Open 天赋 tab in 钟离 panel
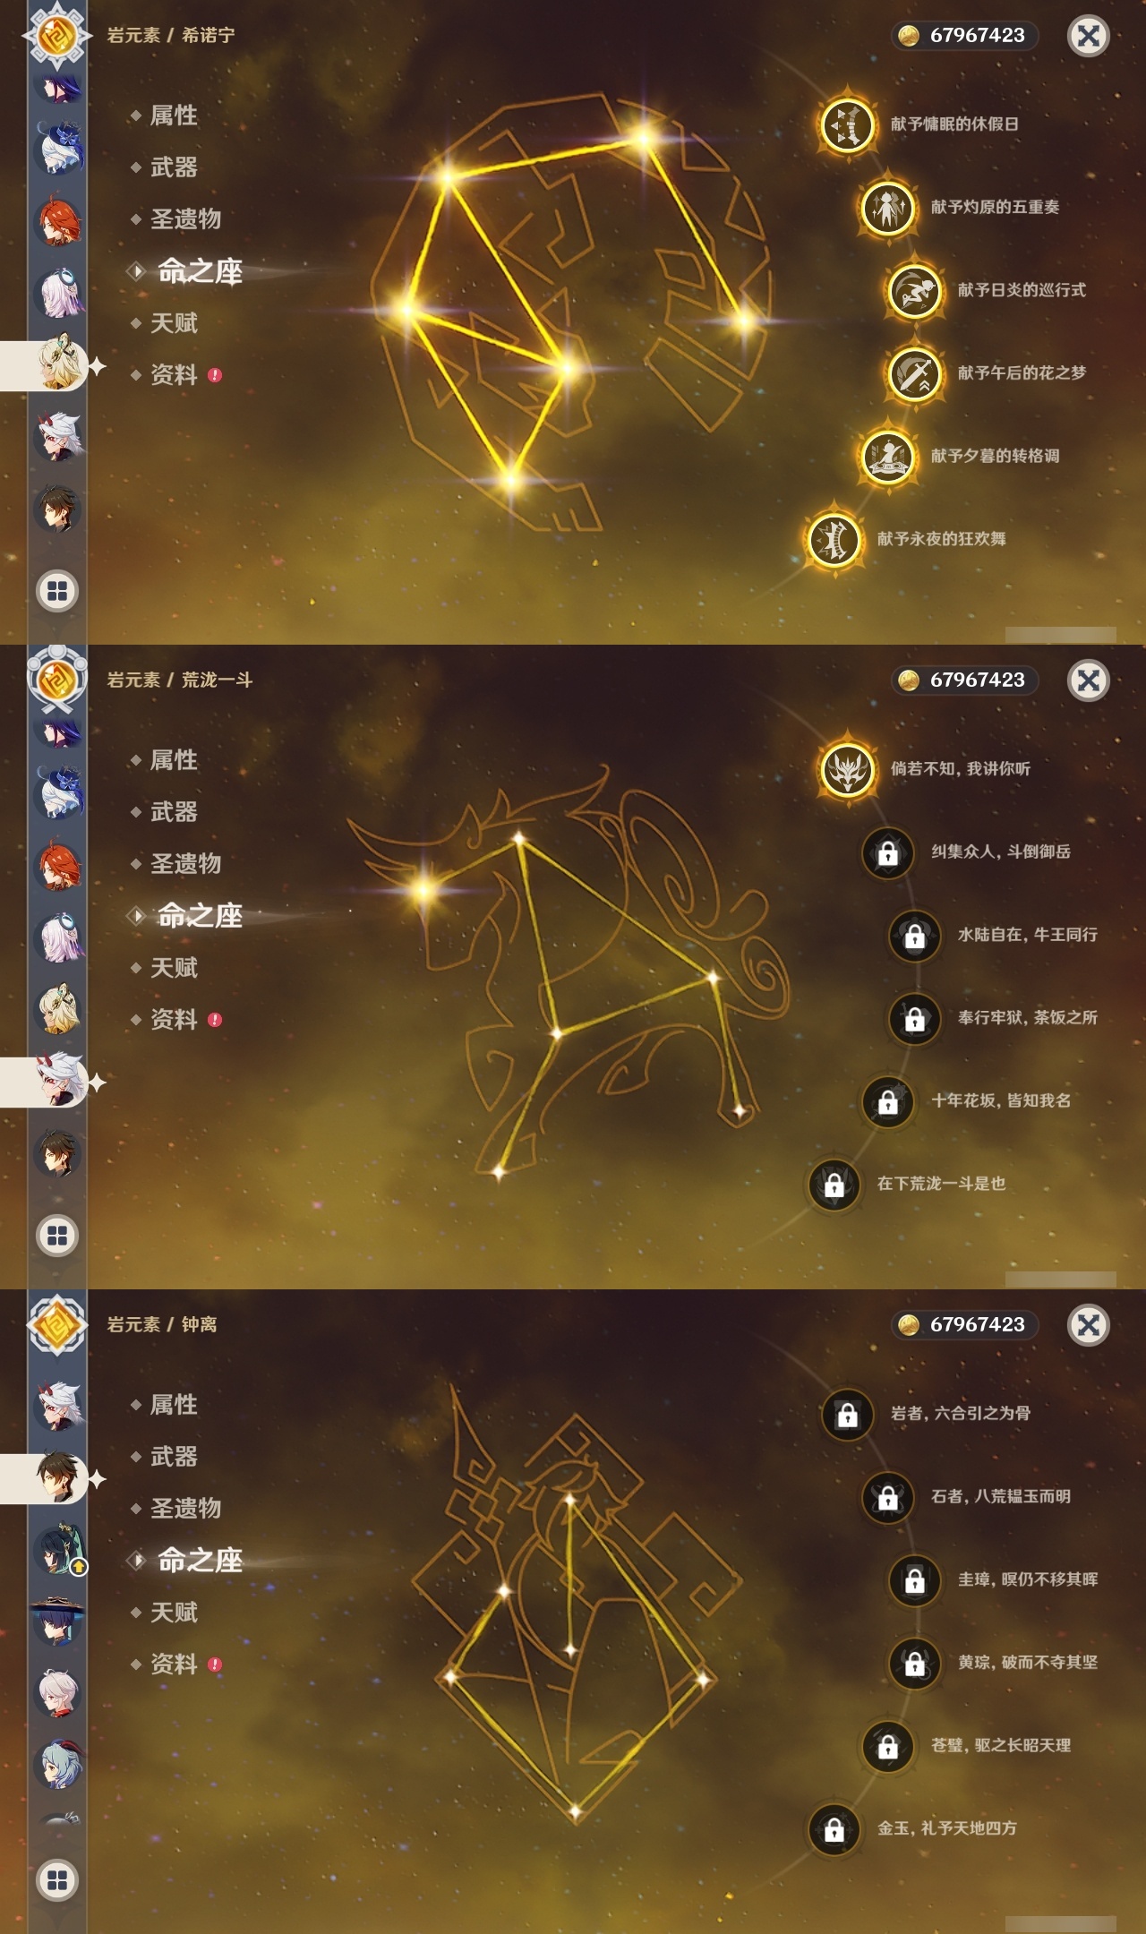The image size is (1146, 1934). coord(173,1613)
